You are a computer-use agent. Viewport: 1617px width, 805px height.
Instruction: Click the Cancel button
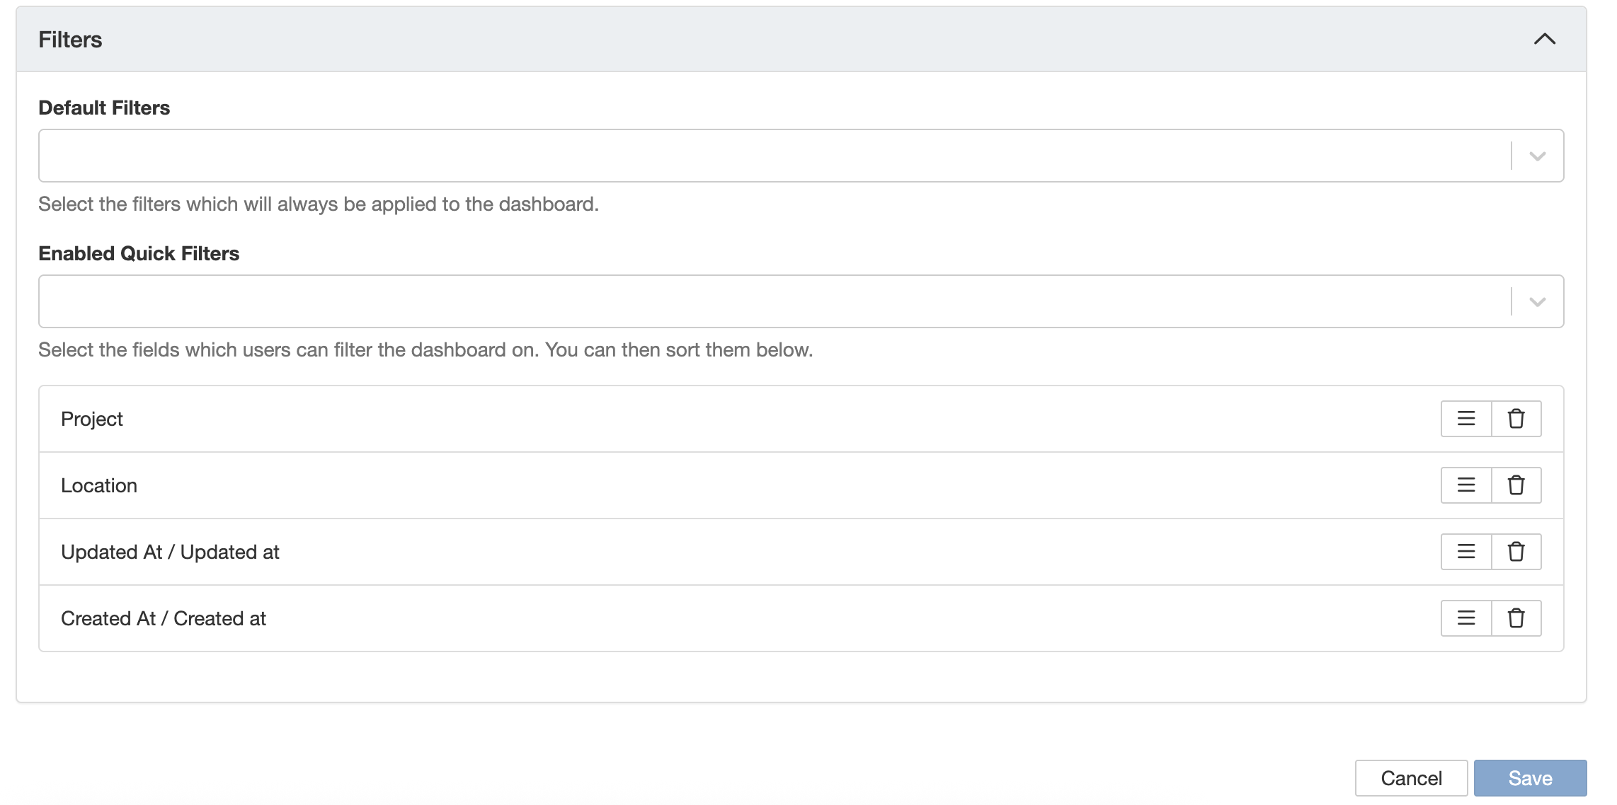pos(1411,778)
